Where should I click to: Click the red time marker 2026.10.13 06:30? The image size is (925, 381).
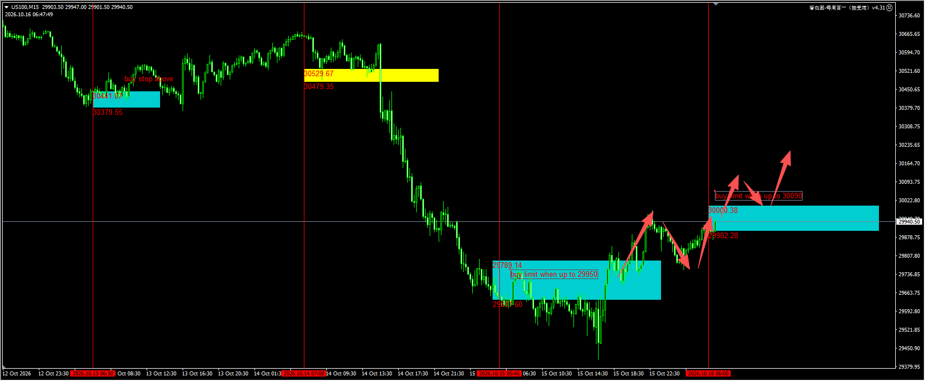point(93,373)
